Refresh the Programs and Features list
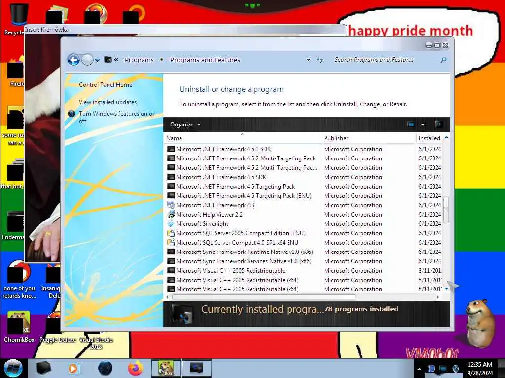This screenshot has width=505, height=378. click(320, 60)
